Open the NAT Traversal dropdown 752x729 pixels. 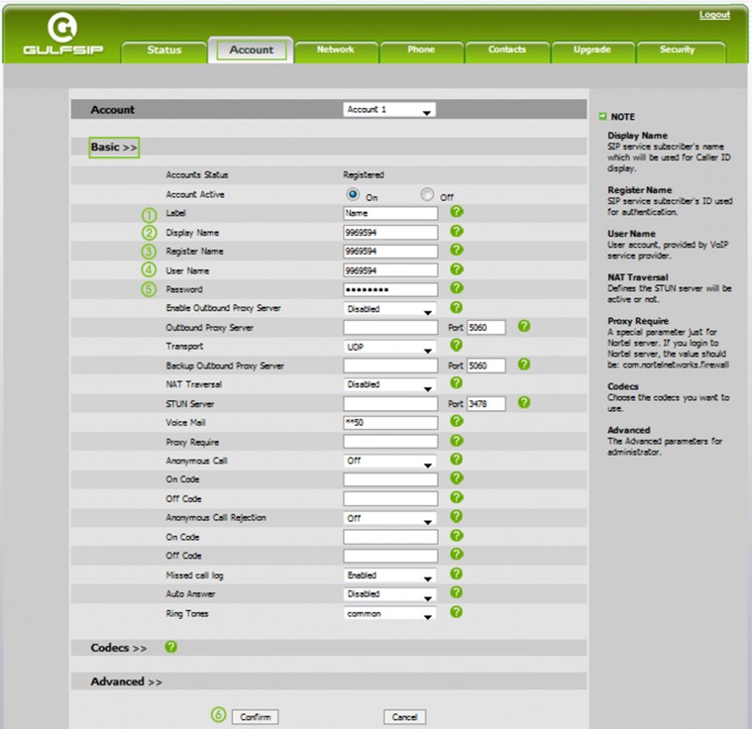click(x=389, y=385)
